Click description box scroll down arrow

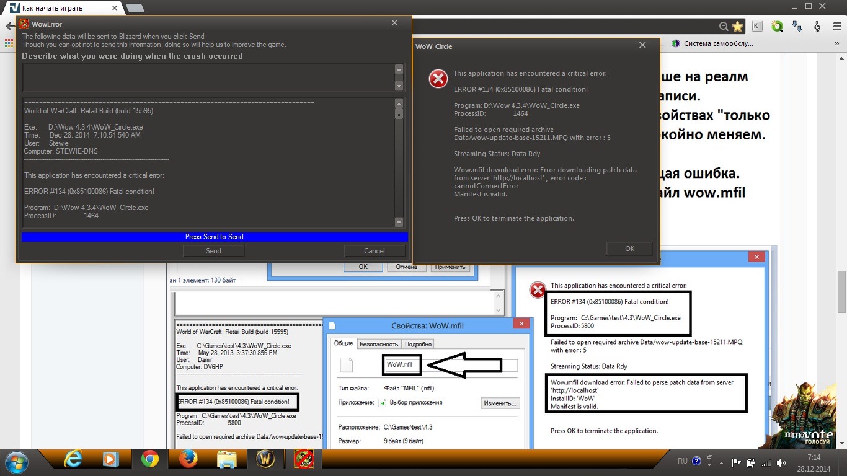[x=399, y=86]
